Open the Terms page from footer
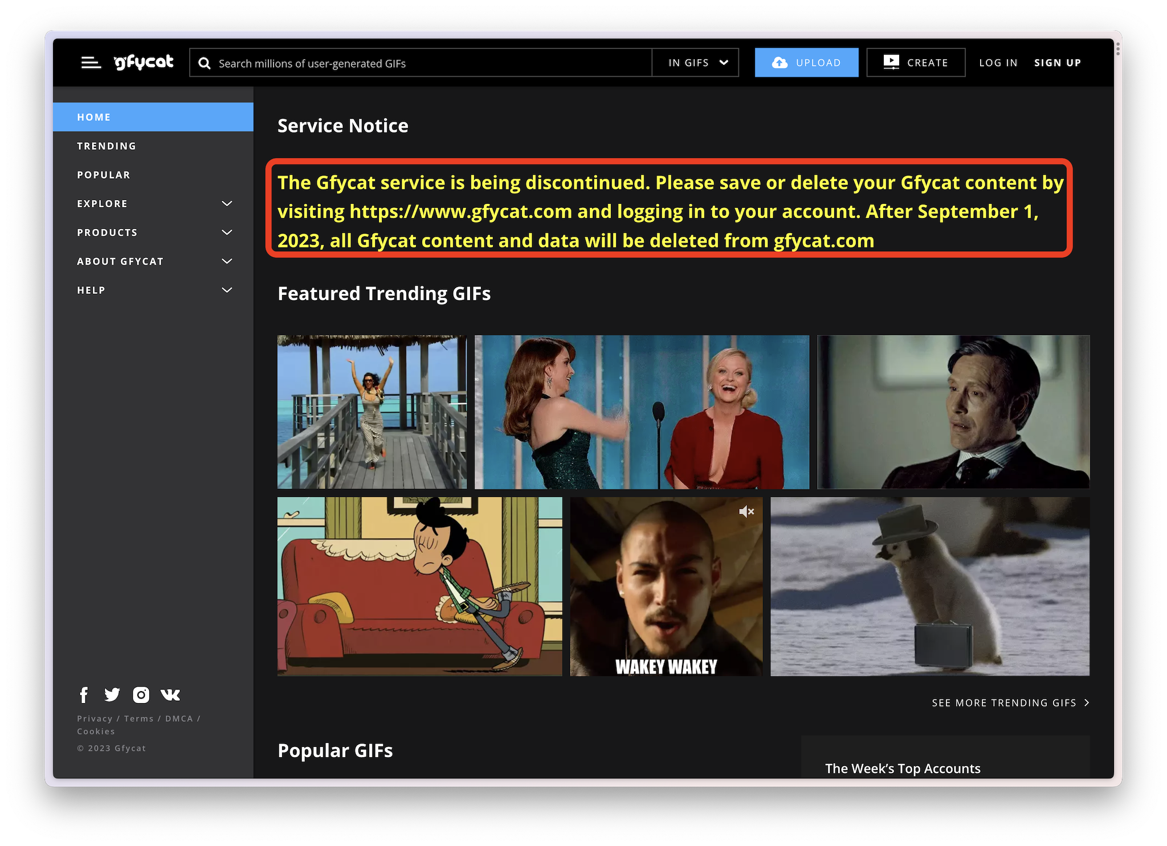 [138, 718]
